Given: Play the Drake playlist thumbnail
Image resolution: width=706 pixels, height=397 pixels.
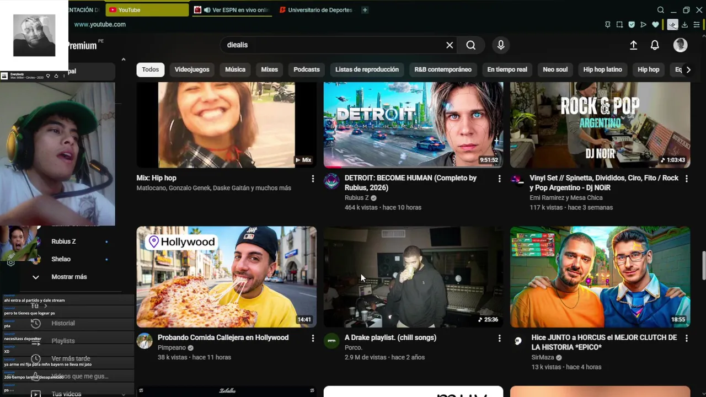Looking at the screenshot, I should pyautogui.click(x=413, y=277).
